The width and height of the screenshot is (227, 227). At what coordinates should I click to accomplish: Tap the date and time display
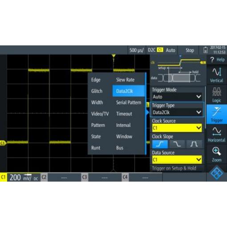click(x=218, y=50)
